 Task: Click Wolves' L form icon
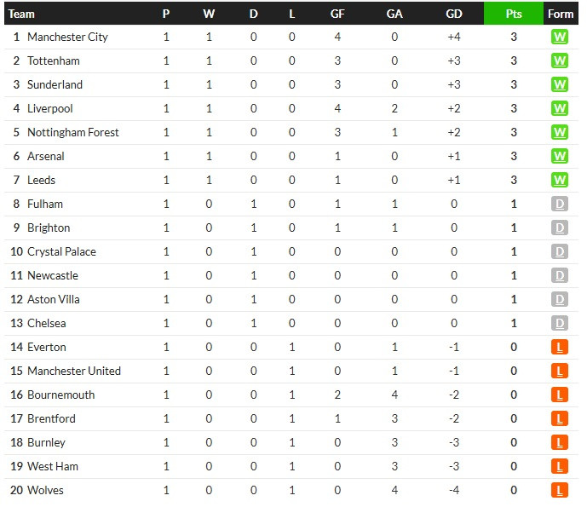pyautogui.click(x=559, y=490)
